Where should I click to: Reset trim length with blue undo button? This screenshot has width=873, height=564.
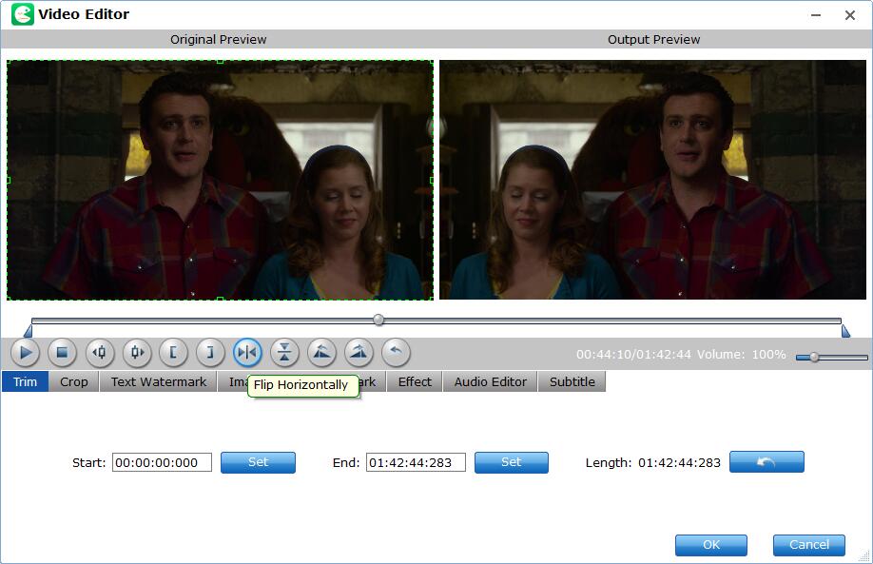click(x=766, y=461)
